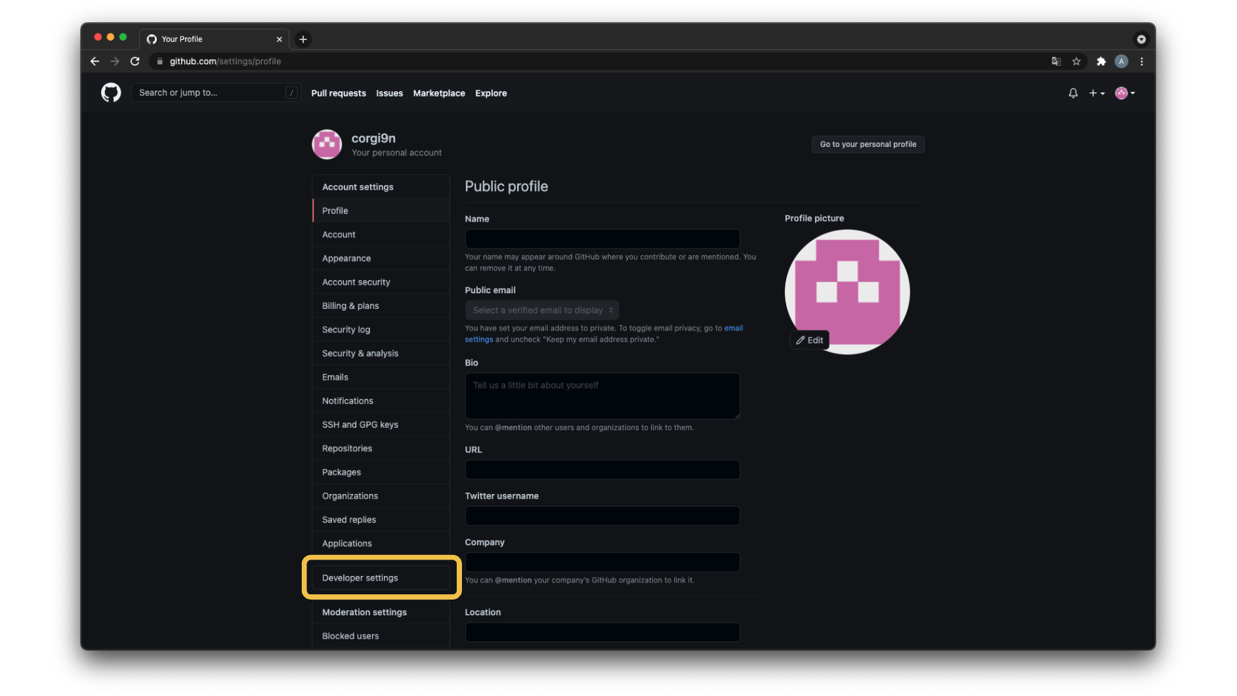Open Blocked users
Screen dimensions: 1237x696
coord(381,636)
